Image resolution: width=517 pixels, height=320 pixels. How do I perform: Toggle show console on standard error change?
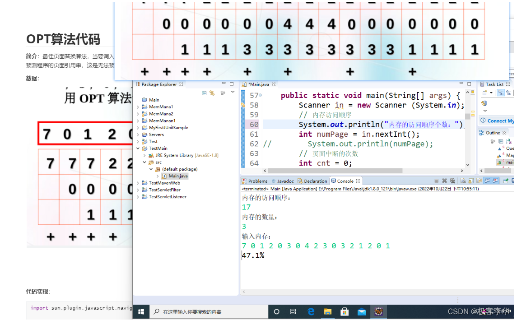495,181
